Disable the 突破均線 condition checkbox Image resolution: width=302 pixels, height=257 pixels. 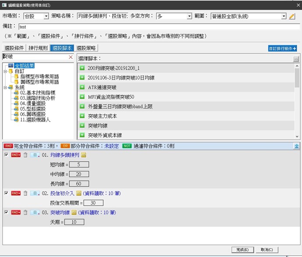[x=6, y=212]
